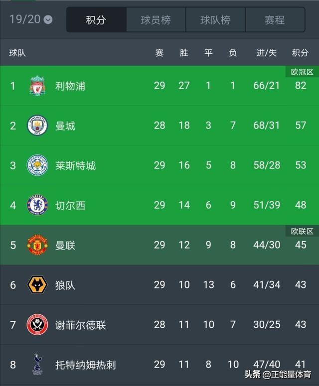
Task: Click the Wolves club crest
Action: (37, 285)
